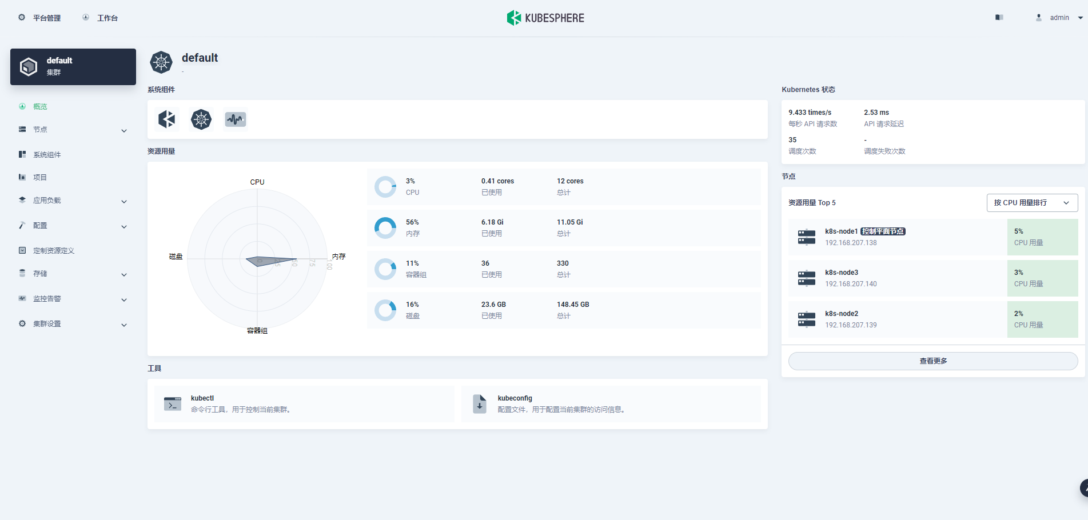Click the pods usage donut chart
Viewport: 1088px width, 520px height.
[385, 269]
